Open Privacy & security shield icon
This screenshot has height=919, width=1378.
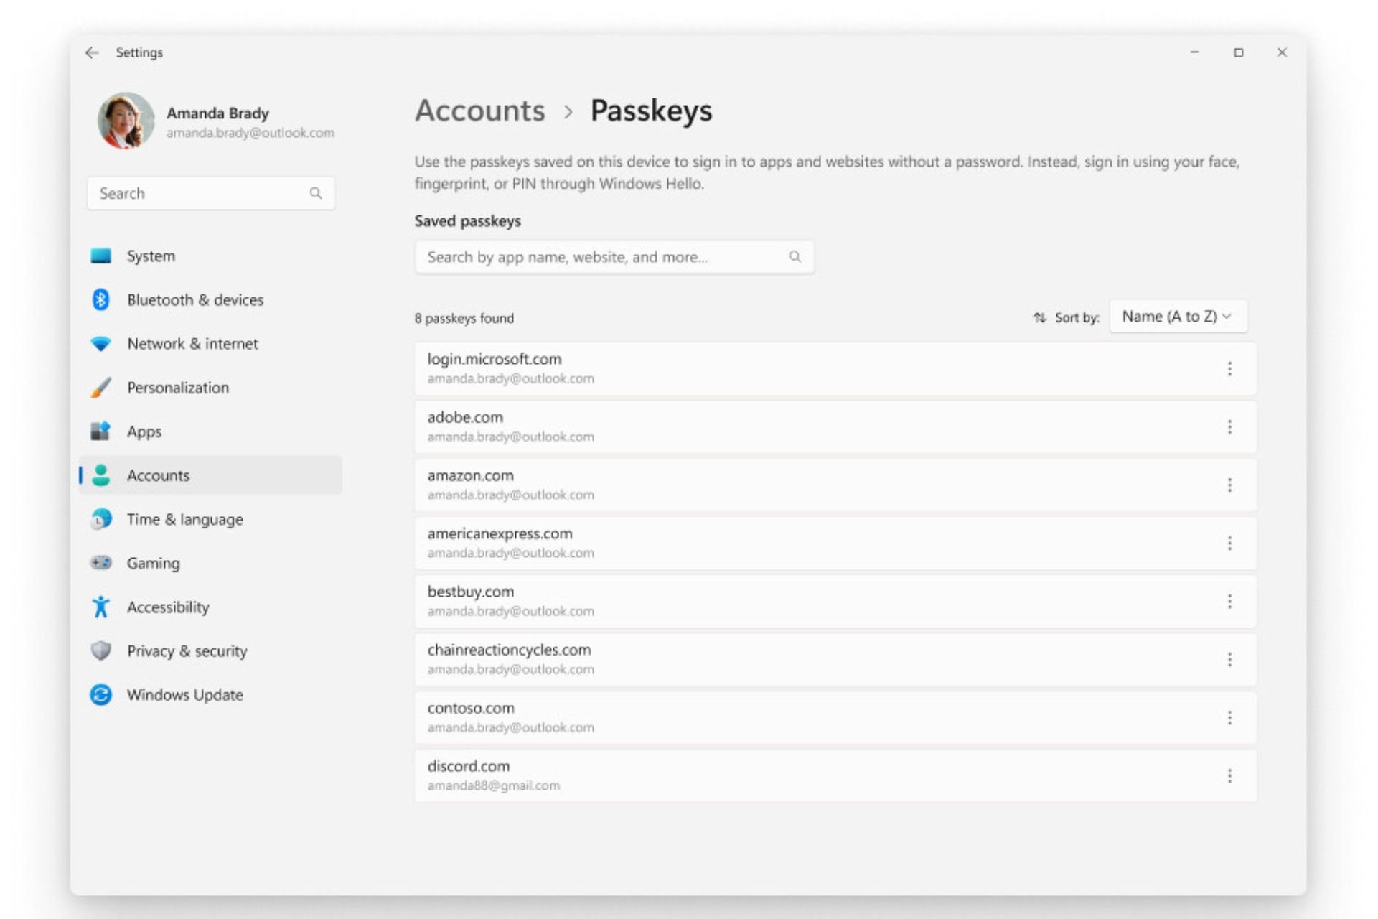101,650
